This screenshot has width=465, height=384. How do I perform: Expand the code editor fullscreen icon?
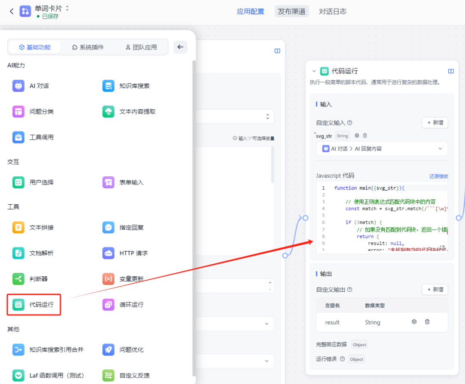(442, 247)
